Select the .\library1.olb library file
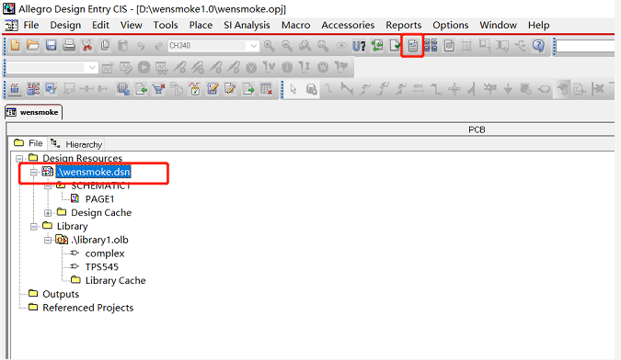The height and width of the screenshot is (360, 621). (99, 240)
